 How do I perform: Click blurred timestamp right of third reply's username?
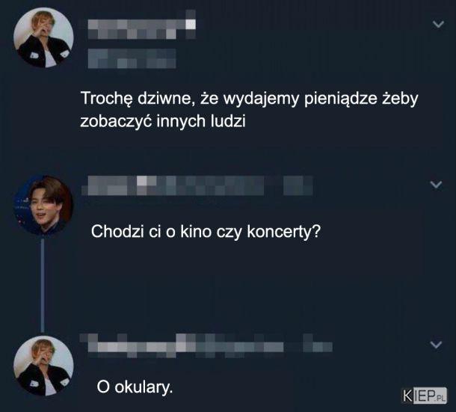(x=318, y=345)
